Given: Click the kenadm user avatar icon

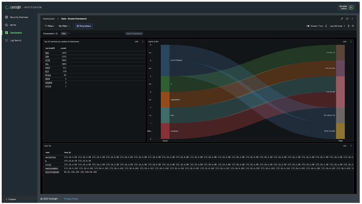Looking at the screenshot, I should click(351, 7).
